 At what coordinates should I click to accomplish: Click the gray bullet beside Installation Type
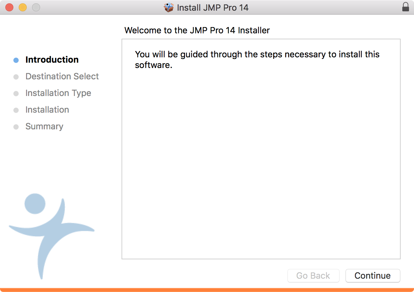point(16,93)
